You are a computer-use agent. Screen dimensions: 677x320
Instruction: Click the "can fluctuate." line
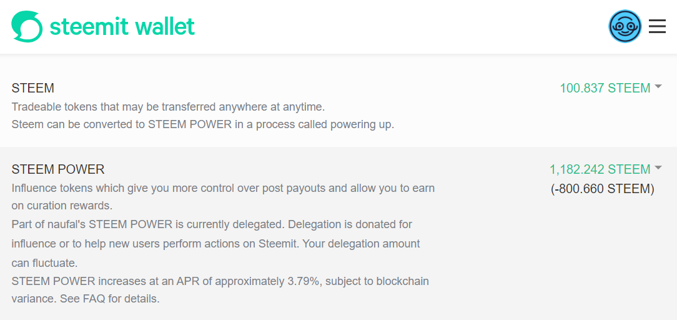[x=44, y=263]
